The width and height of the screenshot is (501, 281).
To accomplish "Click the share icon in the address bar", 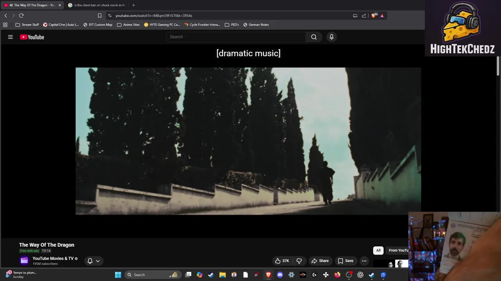I will (364, 16).
